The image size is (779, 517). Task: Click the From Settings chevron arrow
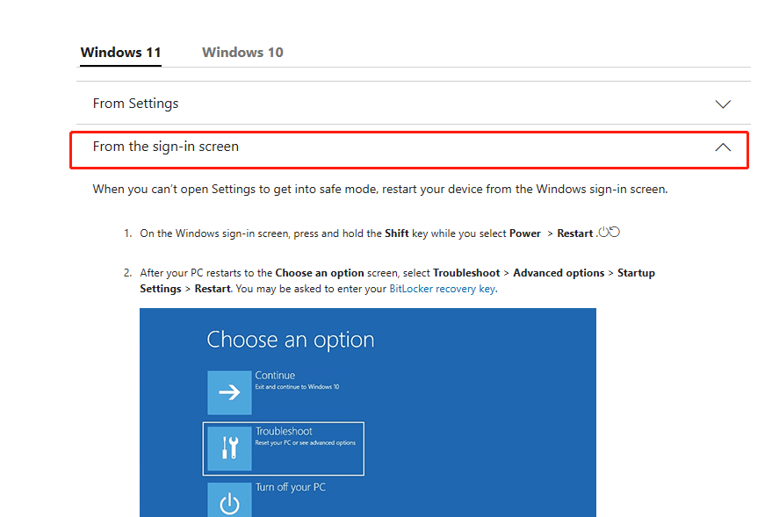point(723,104)
